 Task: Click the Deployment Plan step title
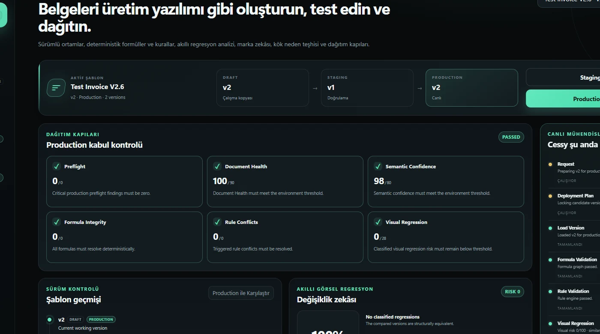coord(576,196)
